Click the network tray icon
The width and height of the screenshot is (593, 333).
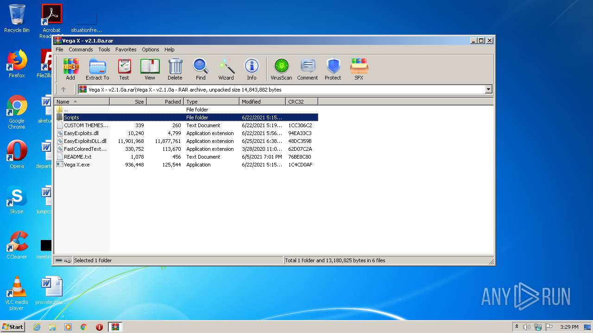click(538, 327)
